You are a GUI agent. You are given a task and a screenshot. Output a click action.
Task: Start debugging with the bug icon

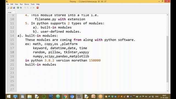[21, 8]
